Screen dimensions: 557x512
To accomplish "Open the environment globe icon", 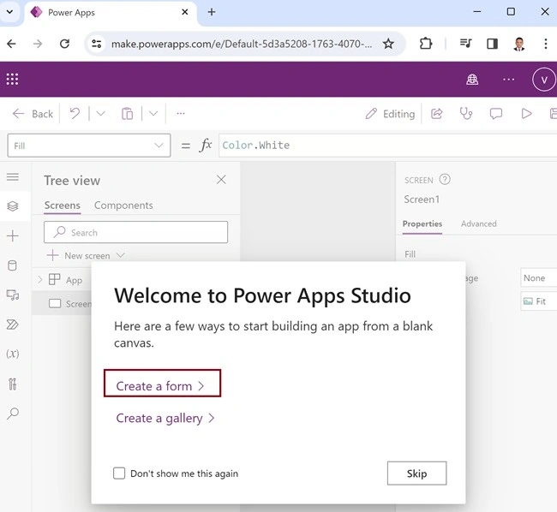I will 472,80.
